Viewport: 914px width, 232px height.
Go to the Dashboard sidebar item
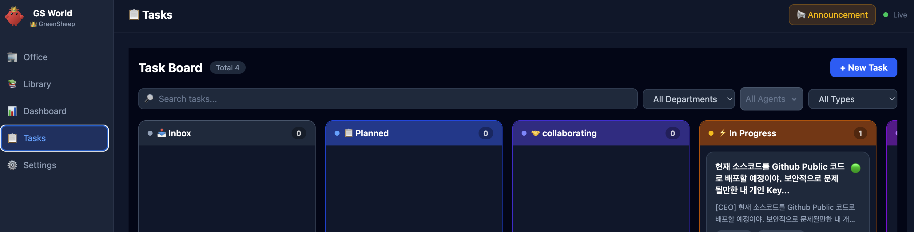click(x=45, y=111)
